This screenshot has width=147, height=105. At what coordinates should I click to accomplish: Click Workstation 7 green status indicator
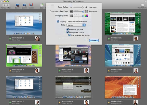[10, 102]
